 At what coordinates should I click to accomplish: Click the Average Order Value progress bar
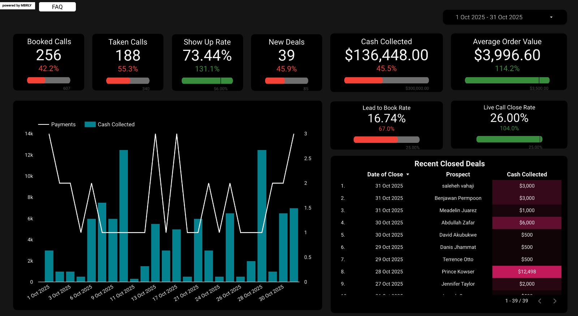(507, 80)
